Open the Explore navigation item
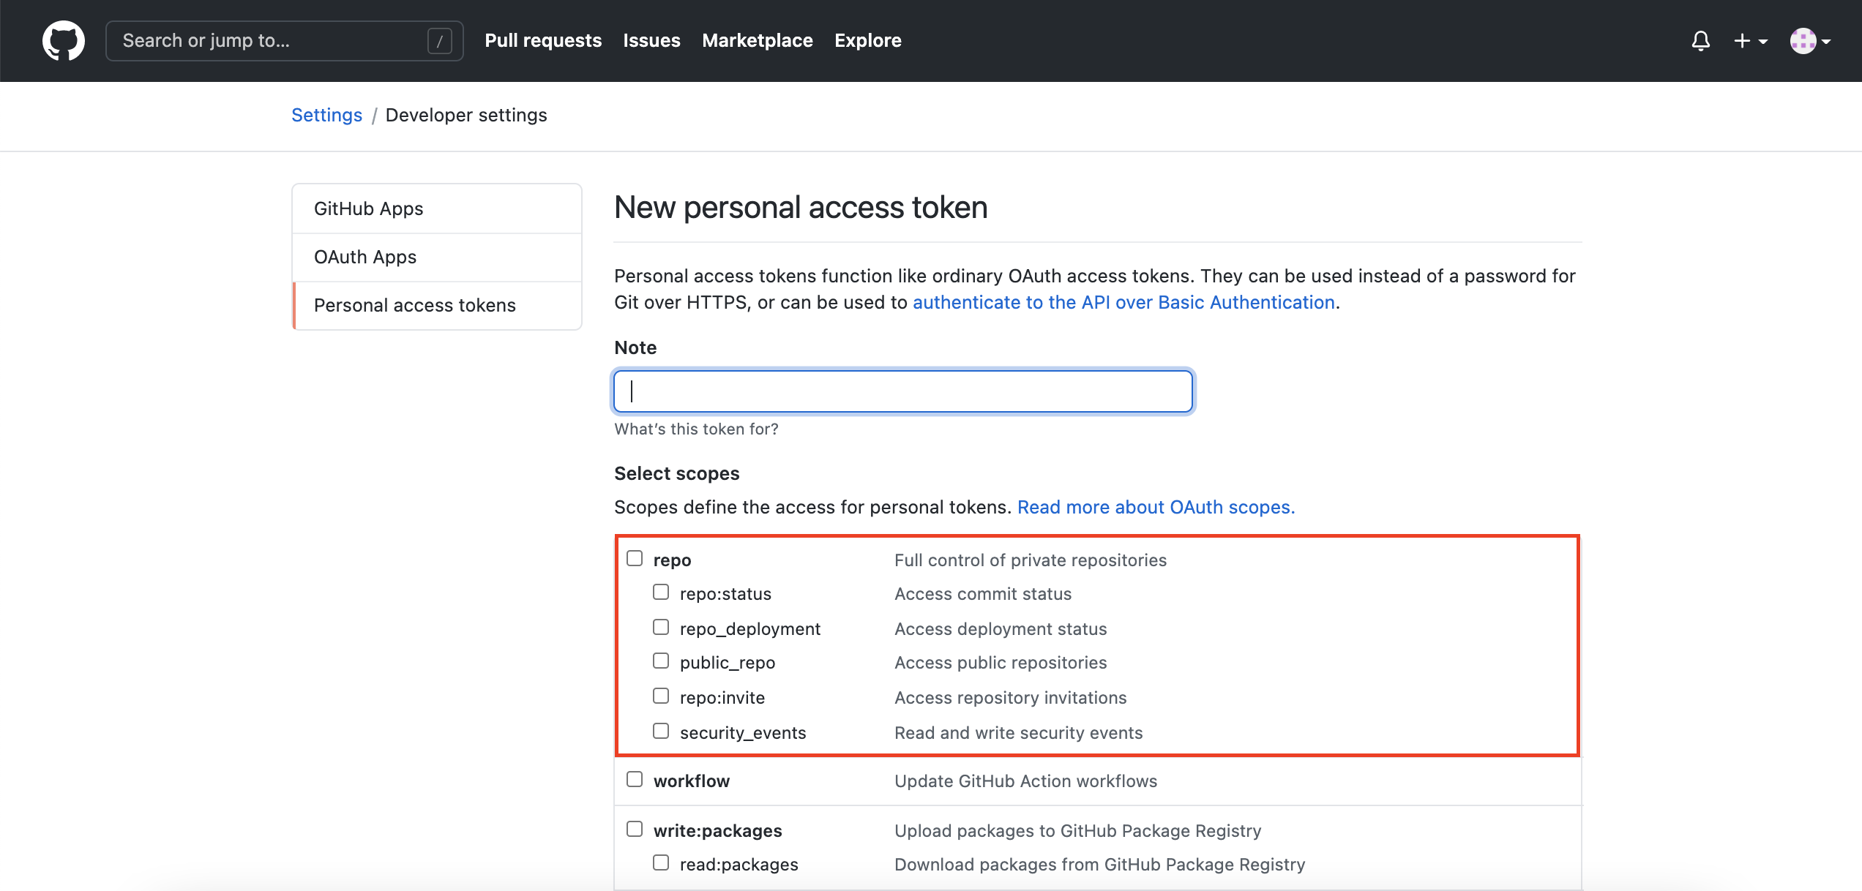 [868, 40]
